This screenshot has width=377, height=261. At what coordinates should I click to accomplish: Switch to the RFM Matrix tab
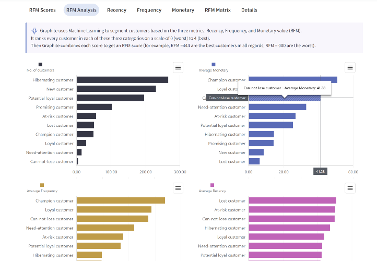pyautogui.click(x=218, y=10)
